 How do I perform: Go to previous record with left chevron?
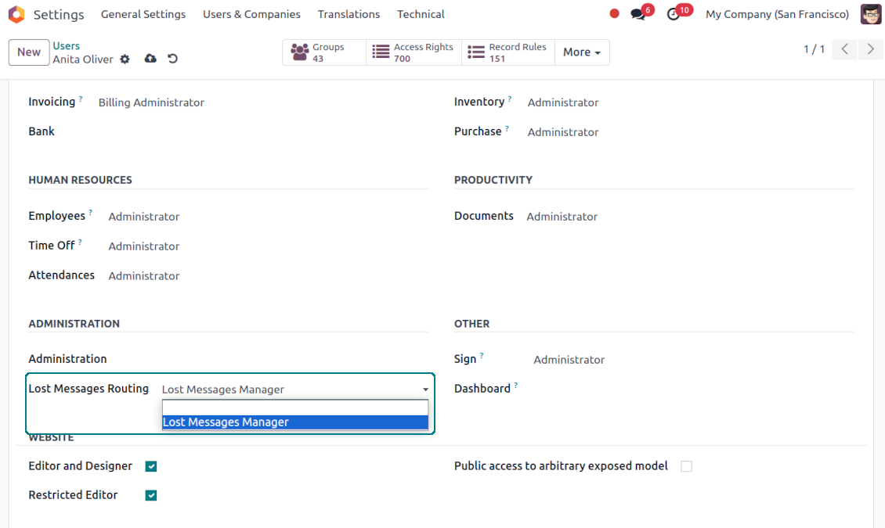click(844, 49)
